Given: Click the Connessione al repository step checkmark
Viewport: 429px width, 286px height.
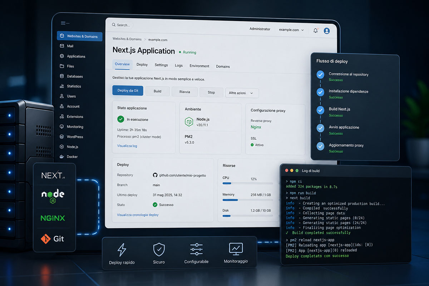Looking at the screenshot, I should pyautogui.click(x=320, y=75).
